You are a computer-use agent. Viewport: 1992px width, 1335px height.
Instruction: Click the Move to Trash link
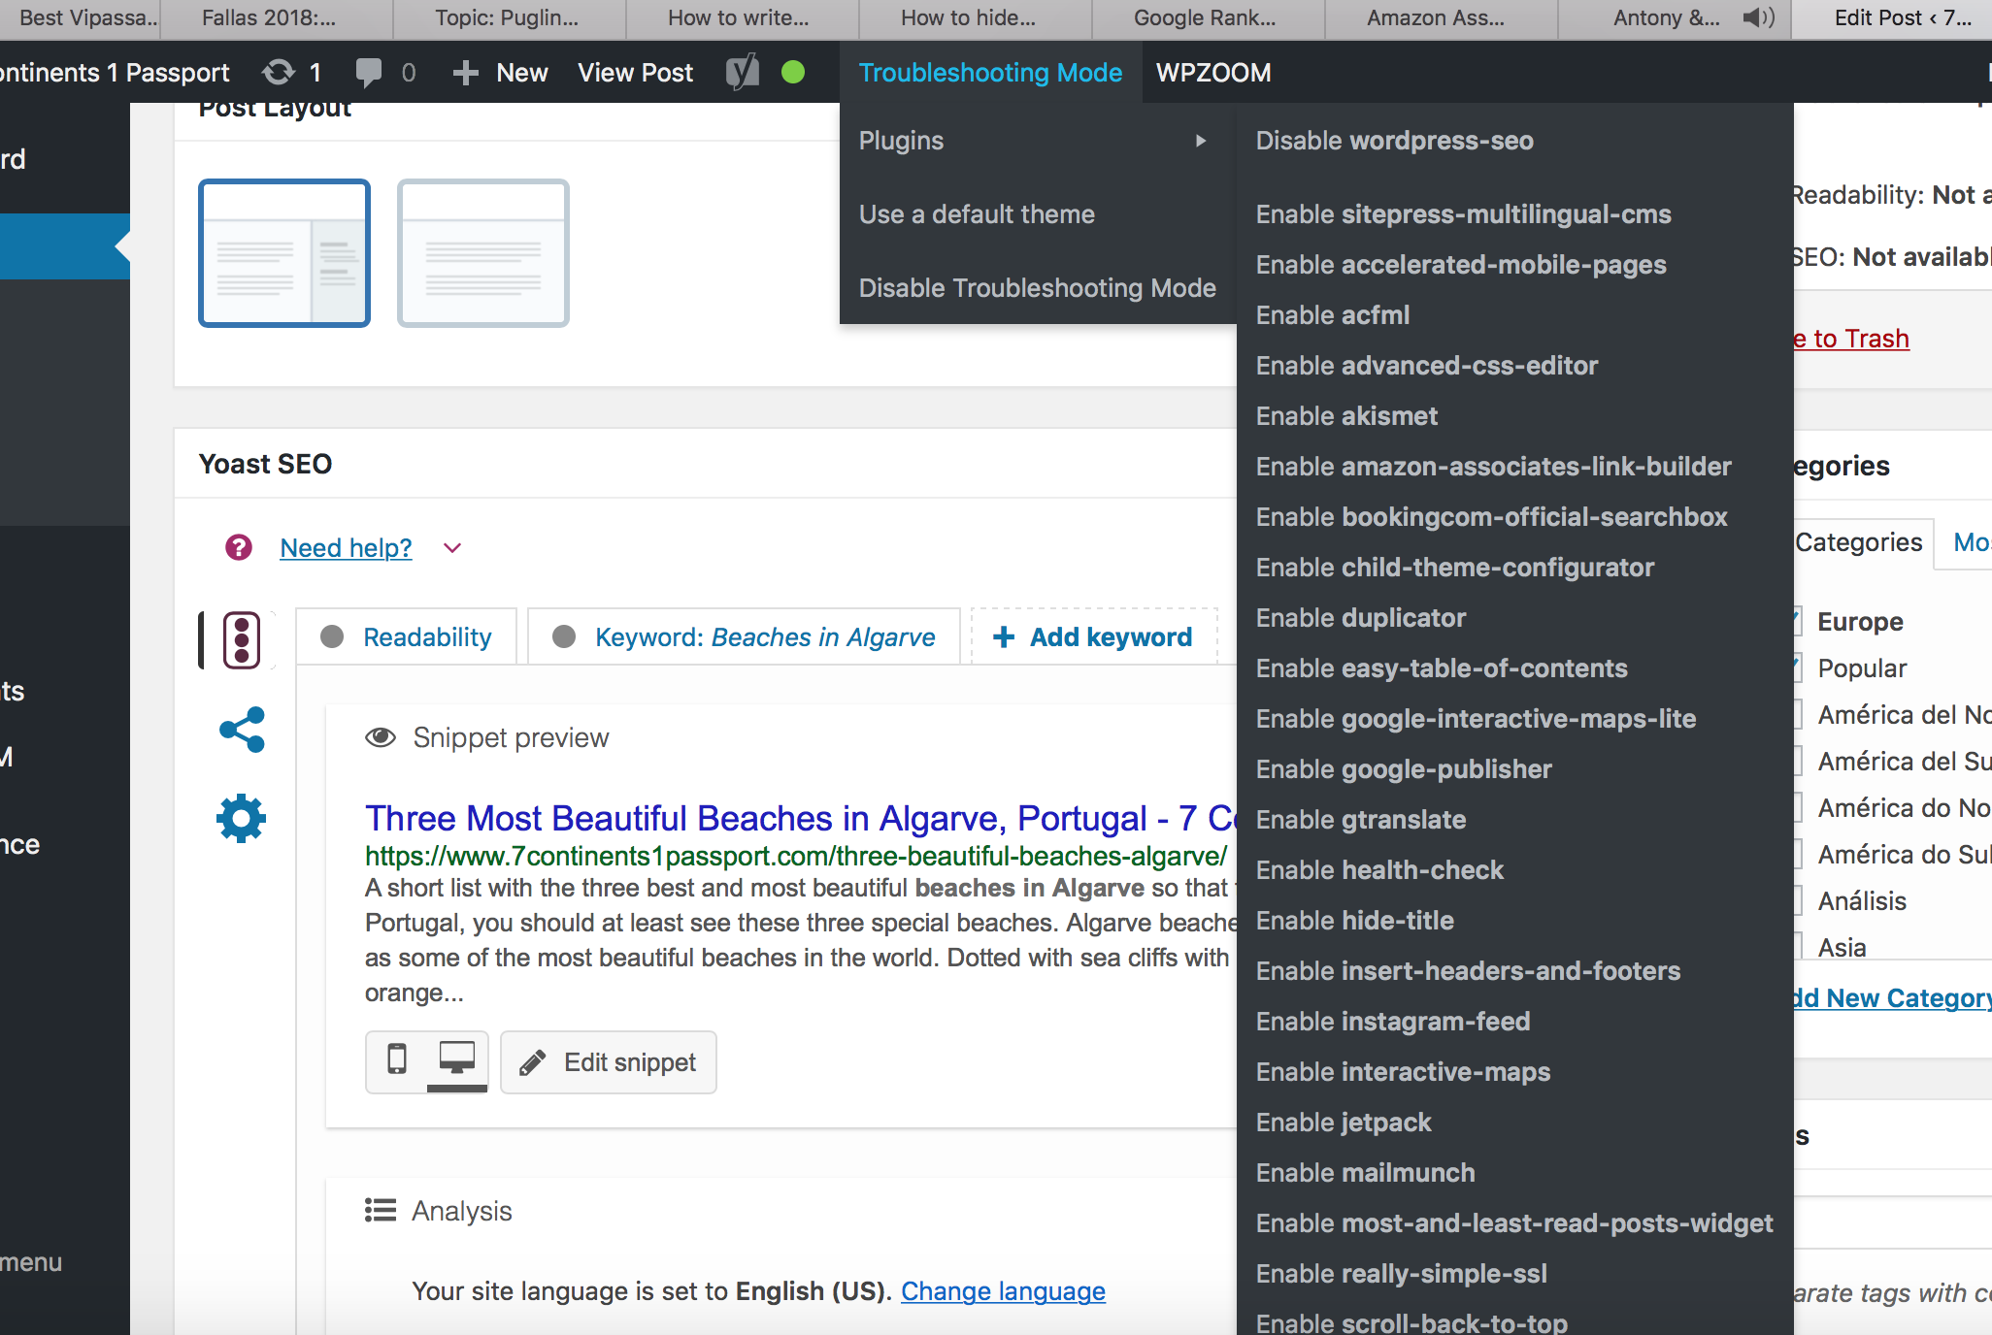tap(1851, 339)
